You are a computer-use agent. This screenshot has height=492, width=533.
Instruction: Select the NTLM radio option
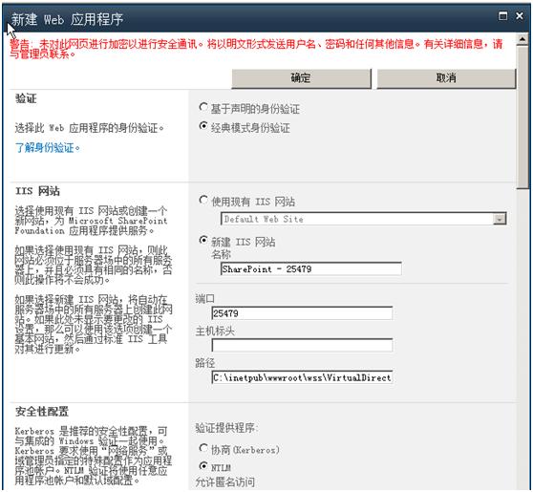coord(203,465)
